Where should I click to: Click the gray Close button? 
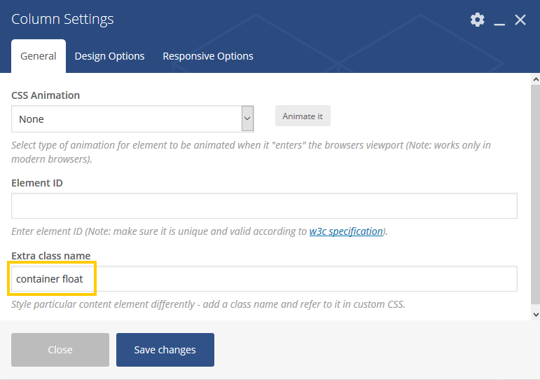click(60, 350)
